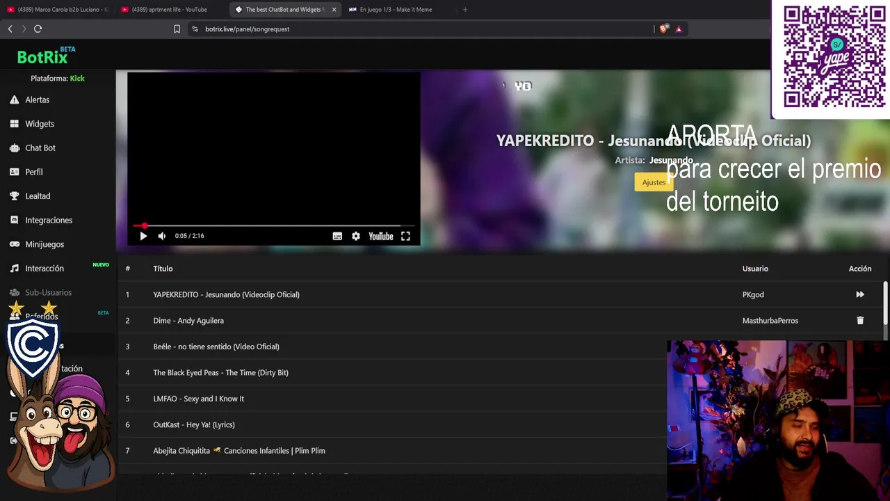Open Brave Shields icon
890x501 pixels.
point(663,29)
